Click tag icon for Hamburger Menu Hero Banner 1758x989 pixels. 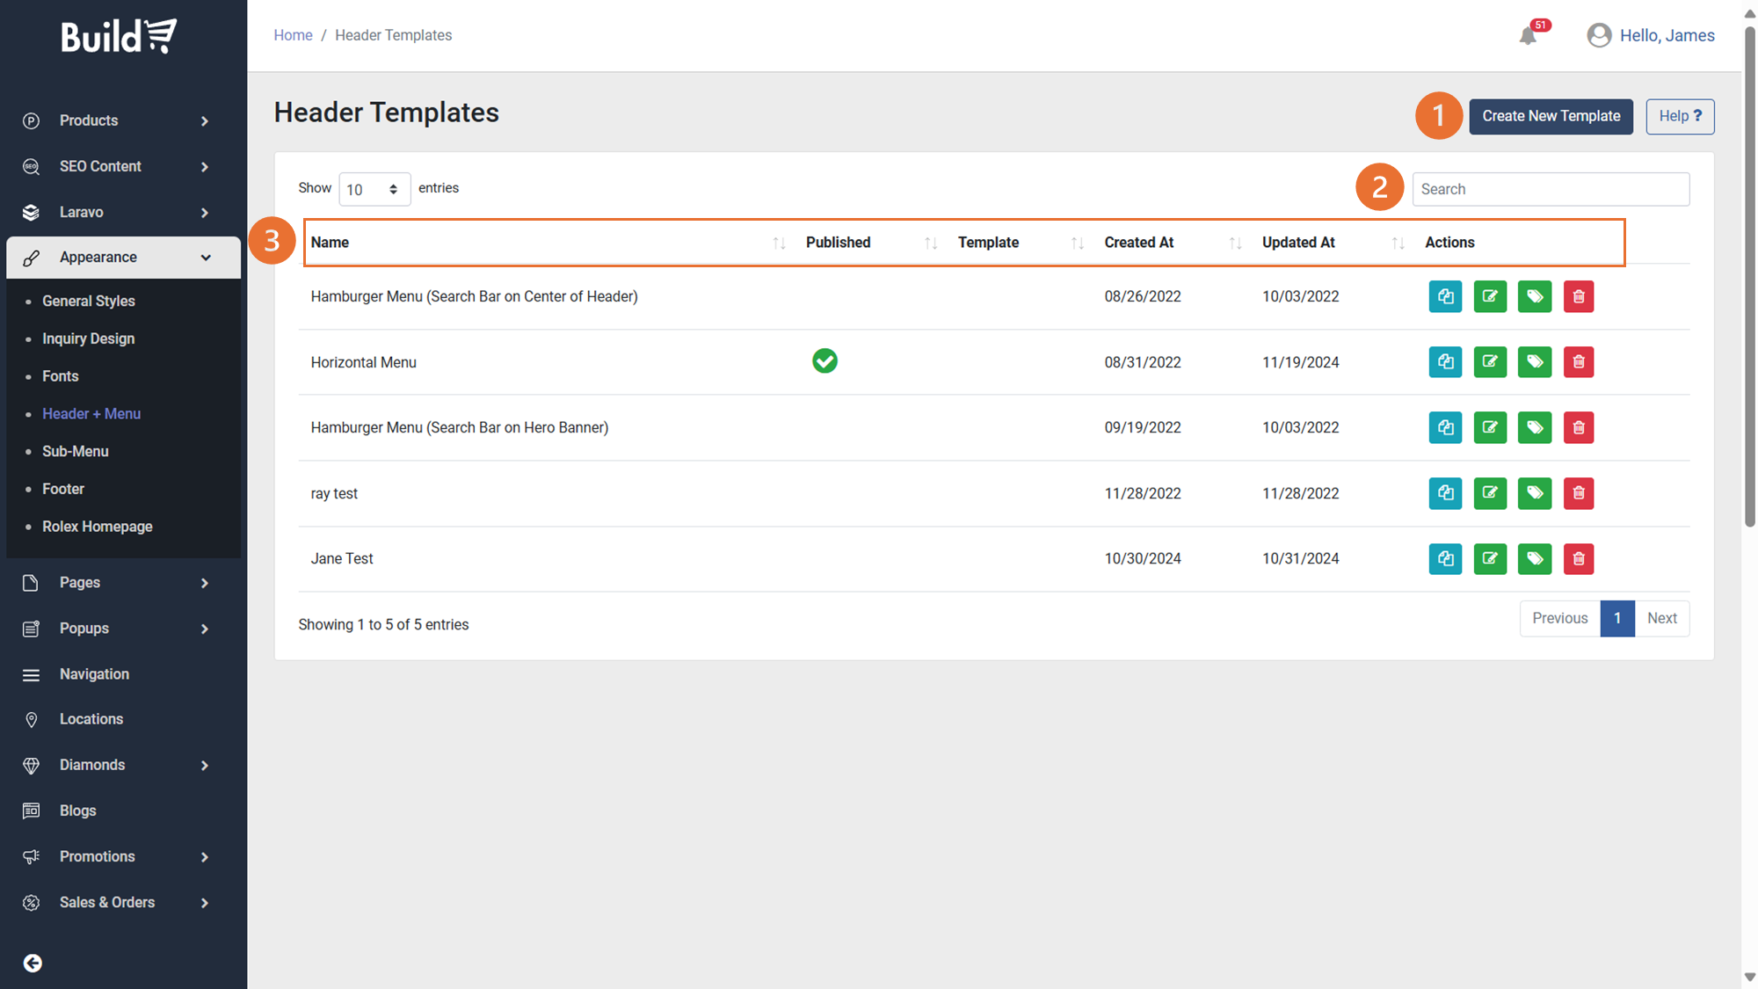(1535, 428)
